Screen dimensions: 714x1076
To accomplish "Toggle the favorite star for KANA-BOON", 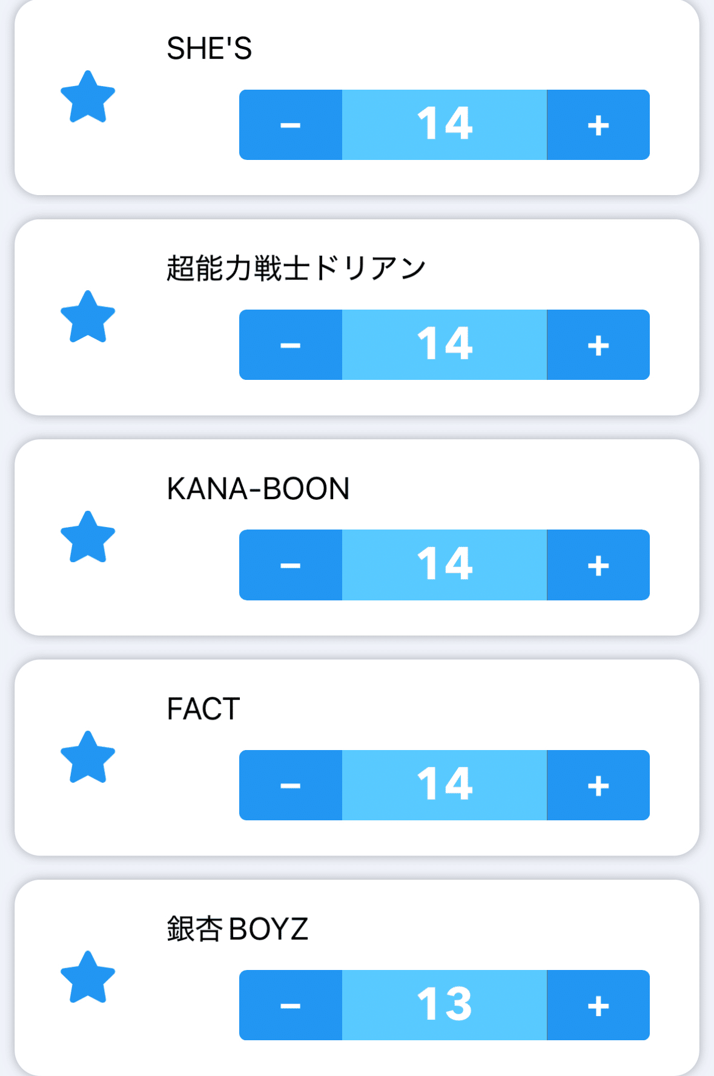I will tap(88, 537).
